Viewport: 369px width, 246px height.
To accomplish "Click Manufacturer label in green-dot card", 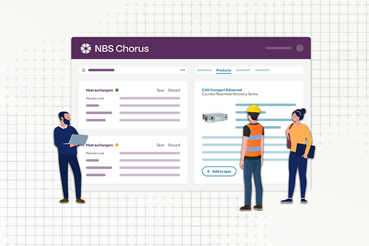I will (x=95, y=98).
